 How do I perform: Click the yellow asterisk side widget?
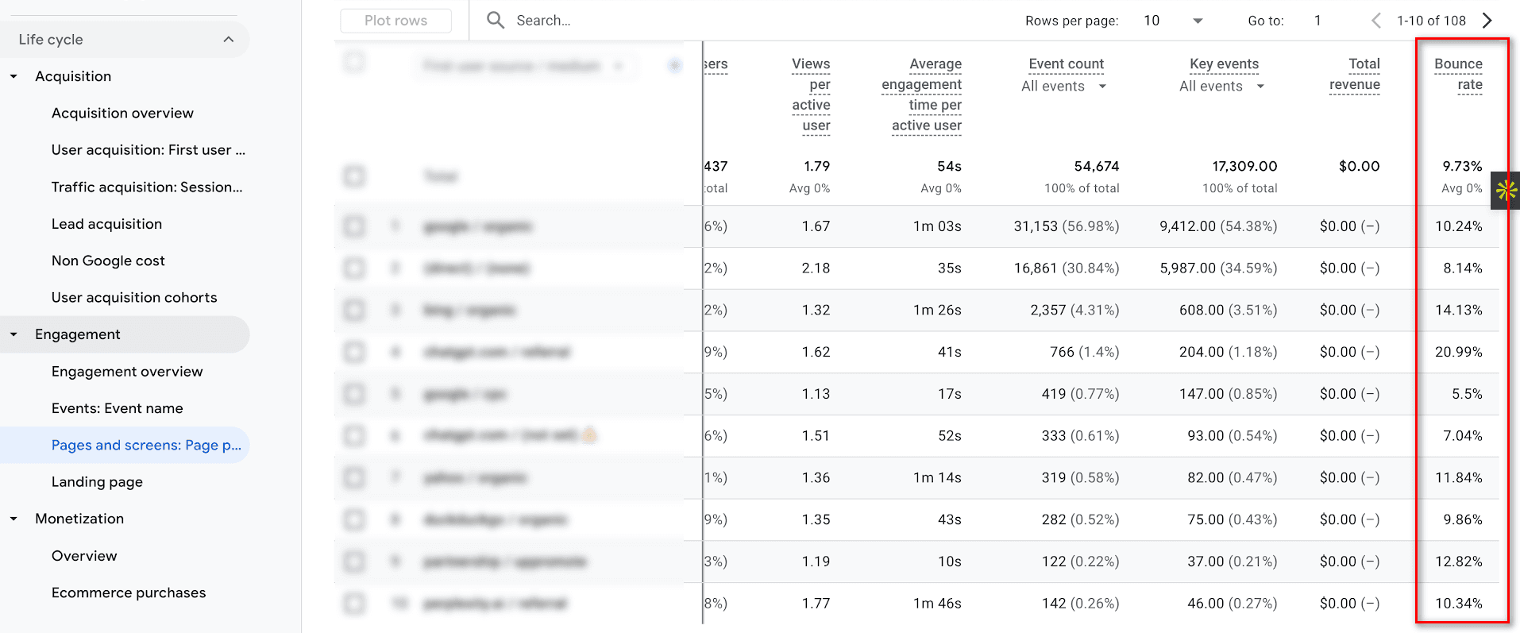tap(1506, 190)
